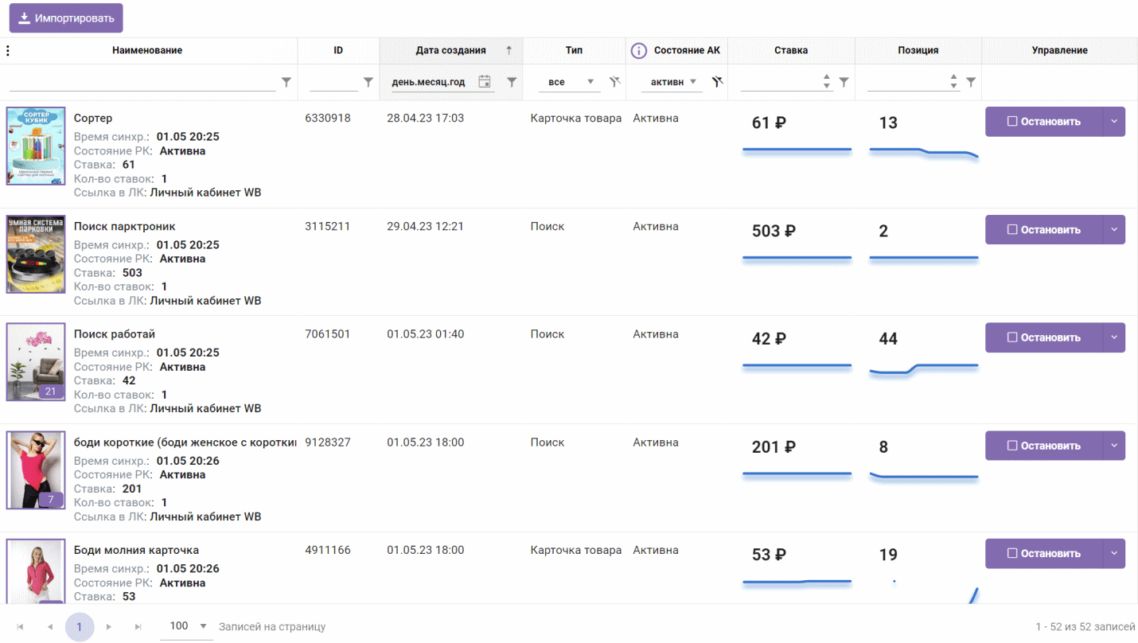Click the filter icon in ID column
The width and height of the screenshot is (1138, 643).
[x=368, y=82]
